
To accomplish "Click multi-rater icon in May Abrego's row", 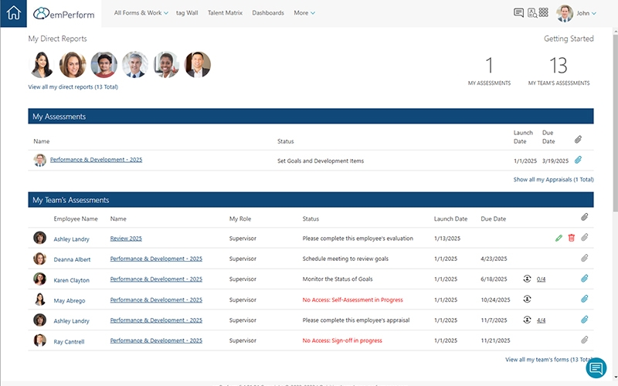I will click(x=527, y=300).
